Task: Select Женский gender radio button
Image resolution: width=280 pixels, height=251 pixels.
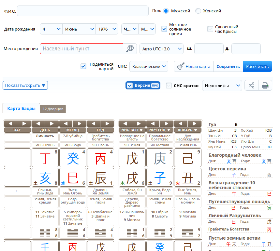Action: click(x=198, y=11)
